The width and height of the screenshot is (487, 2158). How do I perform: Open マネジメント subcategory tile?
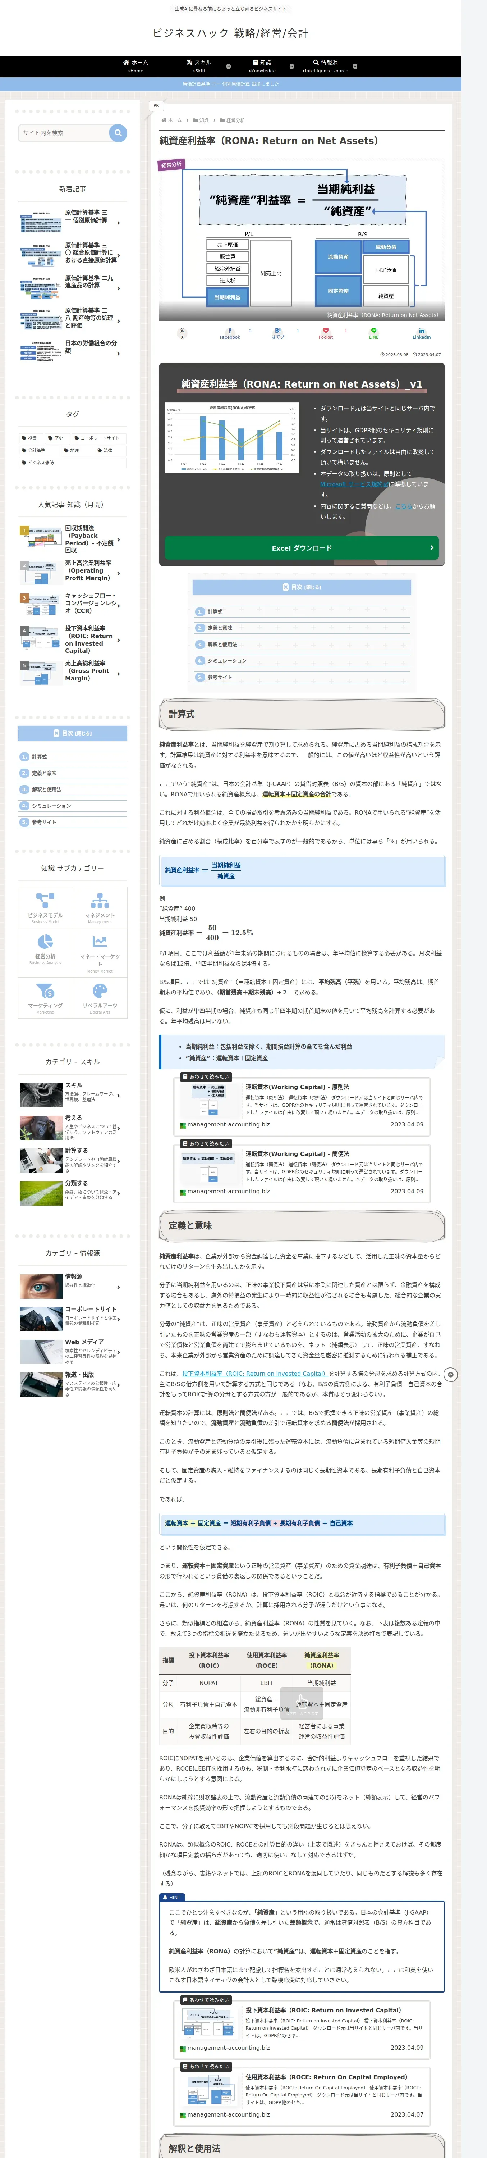coord(100,907)
